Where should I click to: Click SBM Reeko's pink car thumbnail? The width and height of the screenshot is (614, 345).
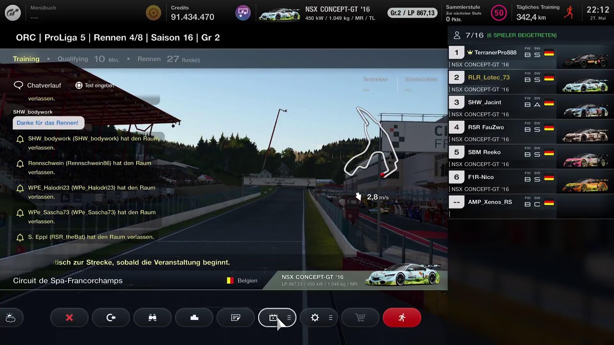coord(586,160)
